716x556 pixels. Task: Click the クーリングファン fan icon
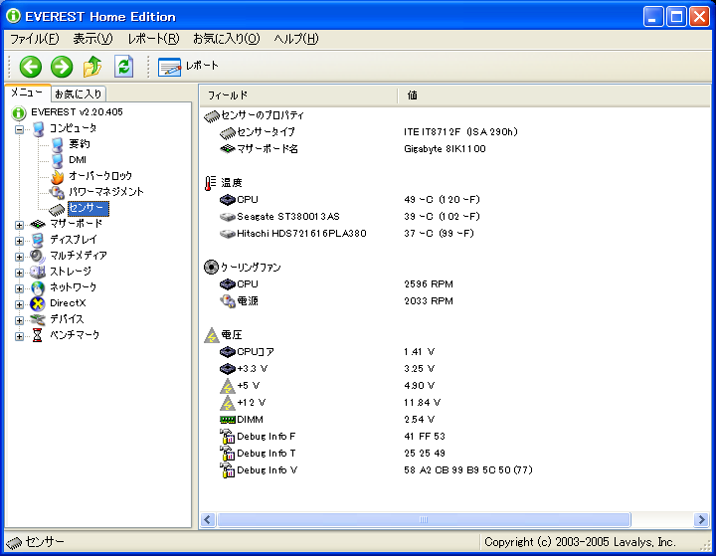click(211, 267)
